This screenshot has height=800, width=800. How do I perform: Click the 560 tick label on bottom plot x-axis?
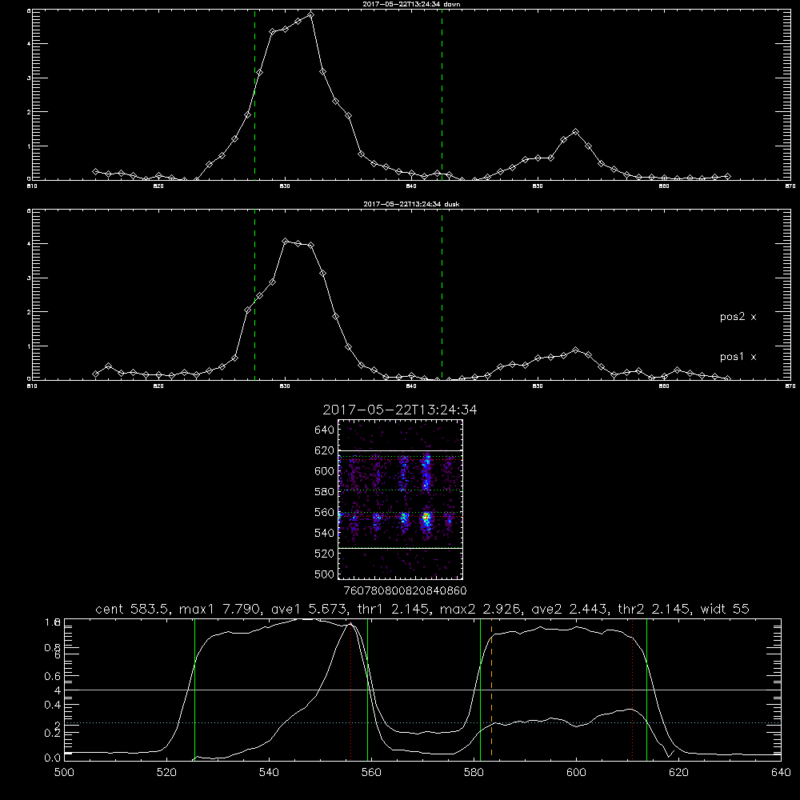[371, 773]
